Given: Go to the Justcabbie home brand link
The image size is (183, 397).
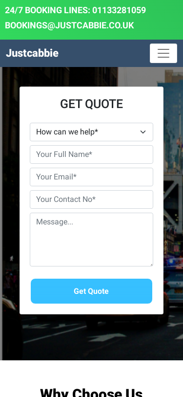Looking at the screenshot, I should [32, 53].
